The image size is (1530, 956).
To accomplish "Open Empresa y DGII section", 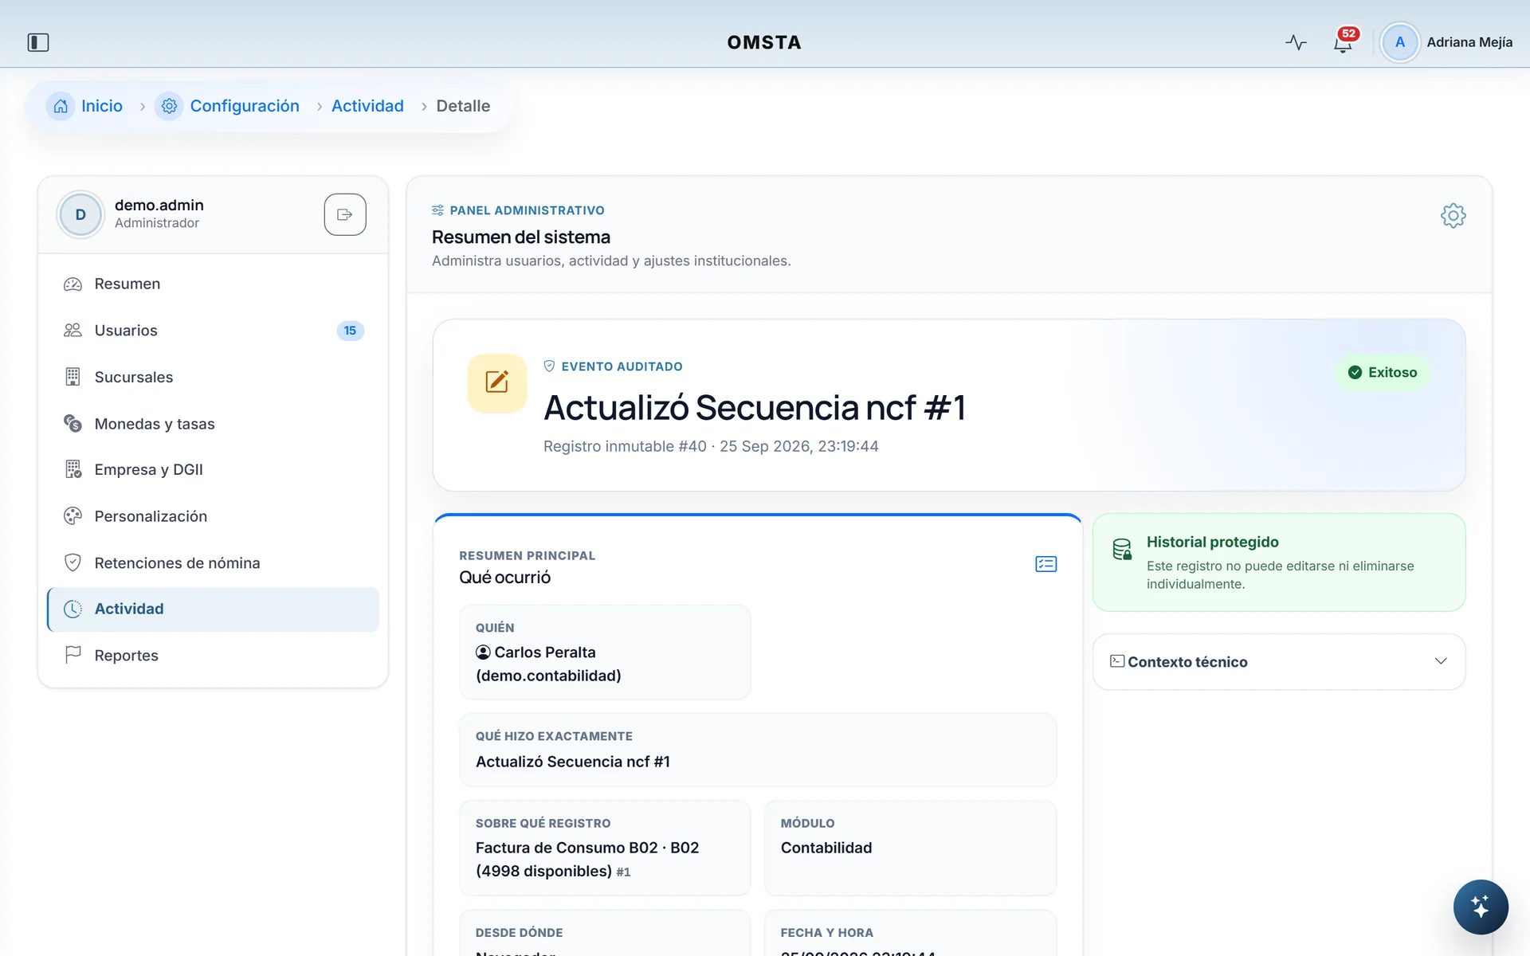I will click(x=213, y=470).
